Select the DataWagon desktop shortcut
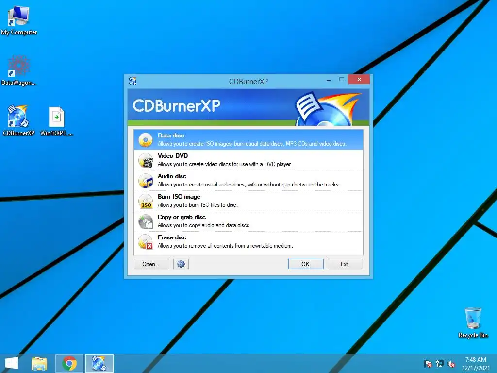 (x=19, y=70)
